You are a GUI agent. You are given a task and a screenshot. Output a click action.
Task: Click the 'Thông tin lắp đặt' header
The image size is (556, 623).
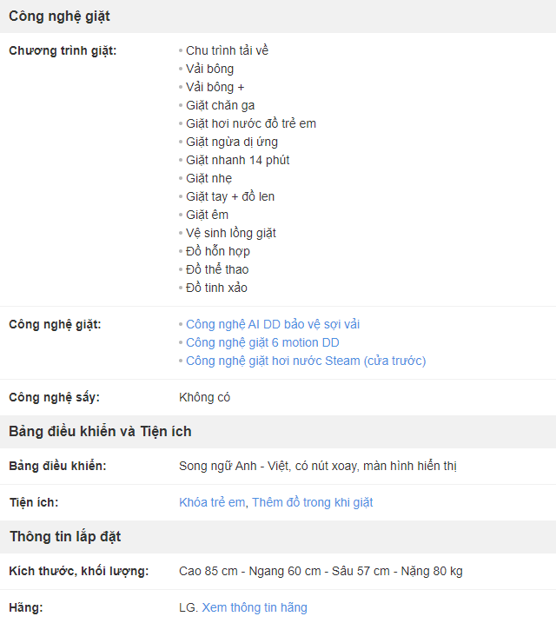[65, 537]
